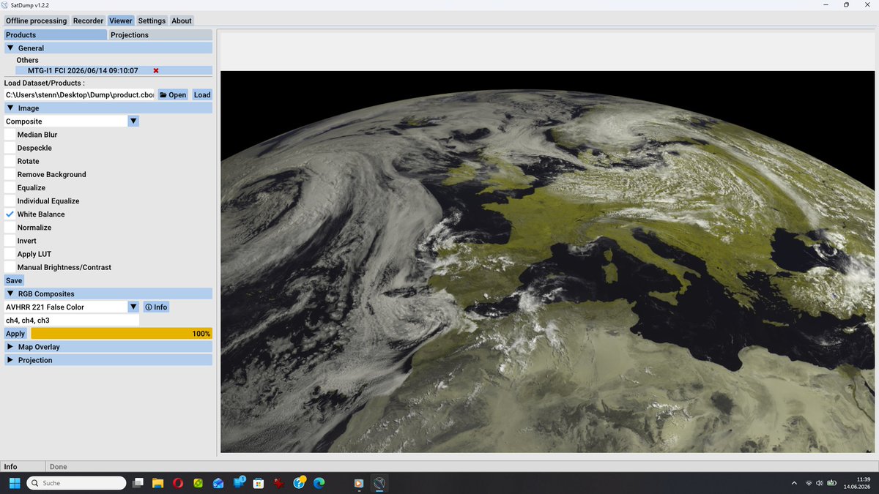Open the Wi-Fi network tray icon
The width and height of the screenshot is (879, 494).
(809, 483)
